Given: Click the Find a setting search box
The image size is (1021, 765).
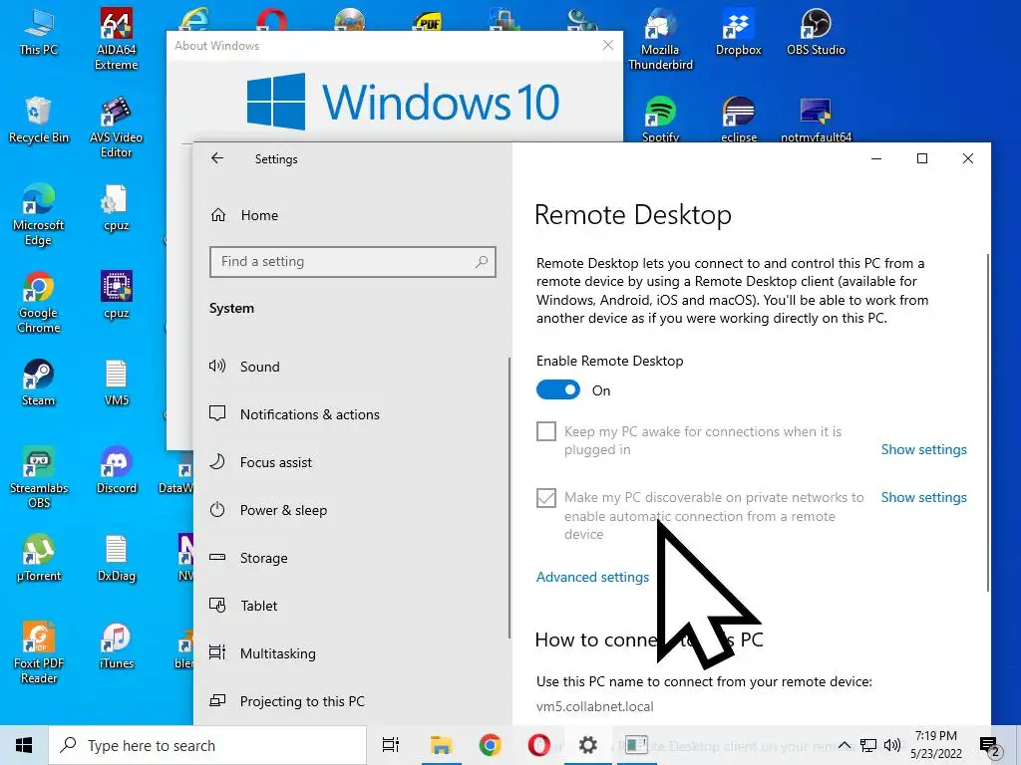Looking at the screenshot, I should tap(353, 262).
